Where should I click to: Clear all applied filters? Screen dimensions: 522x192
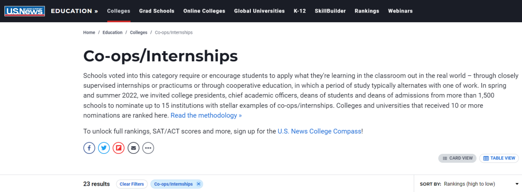coord(132,184)
